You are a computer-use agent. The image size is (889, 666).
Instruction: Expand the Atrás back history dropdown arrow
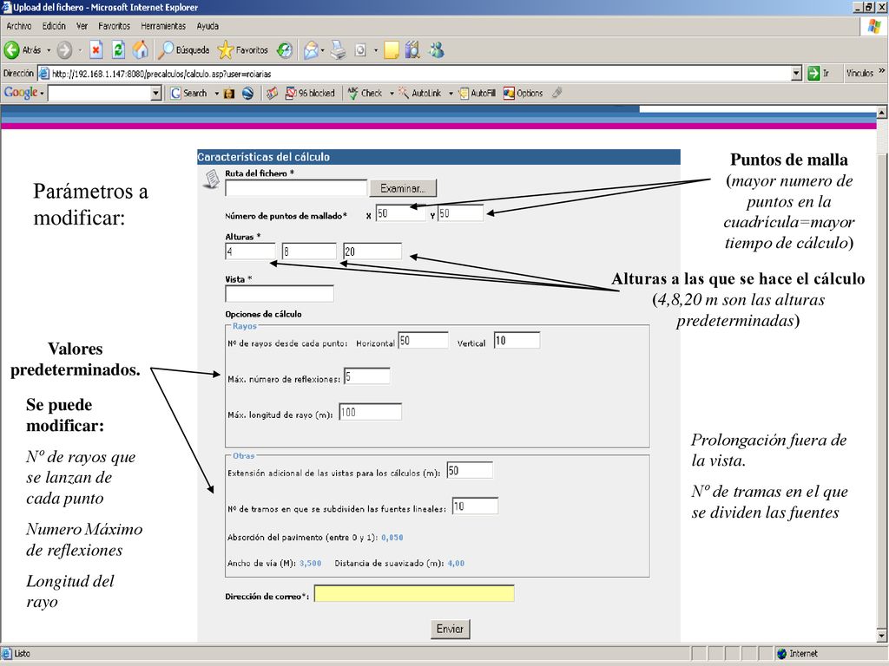[49, 50]
